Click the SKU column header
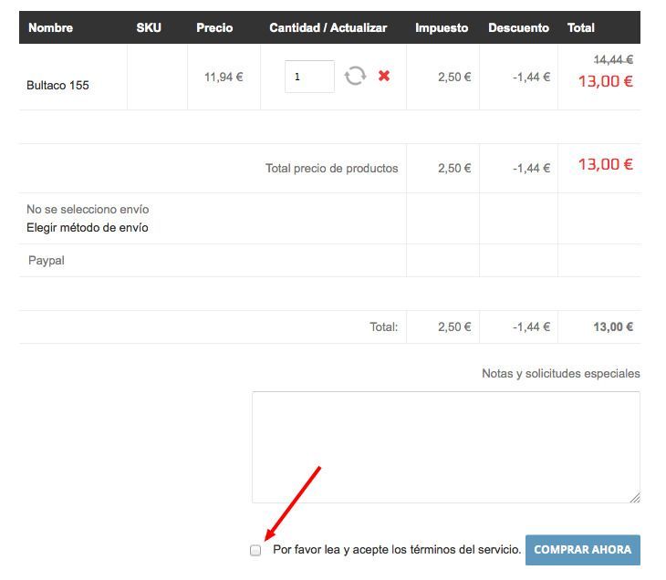This screenshot has height=580, width=666. point(149,27)
